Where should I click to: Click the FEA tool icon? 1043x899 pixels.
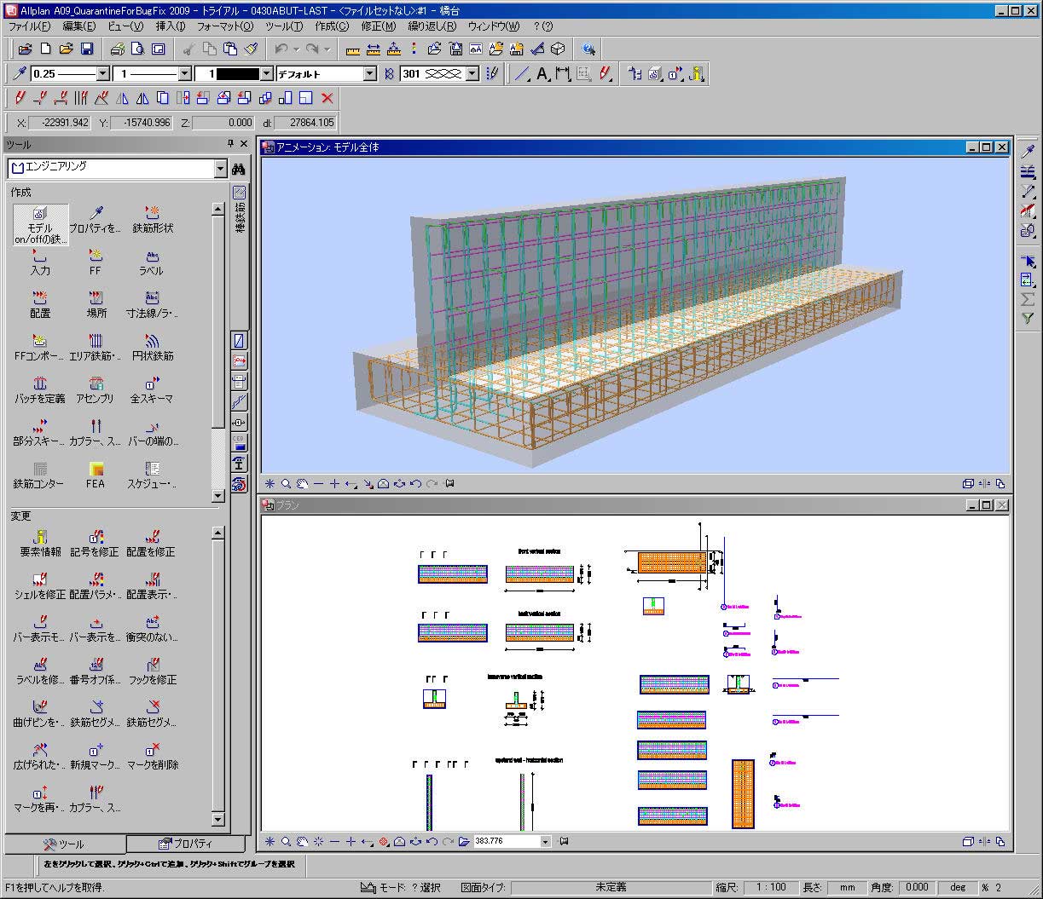pyautogui.click(x=96, y=475)
